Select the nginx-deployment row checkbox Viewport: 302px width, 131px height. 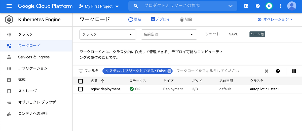[x=81, y=89]
